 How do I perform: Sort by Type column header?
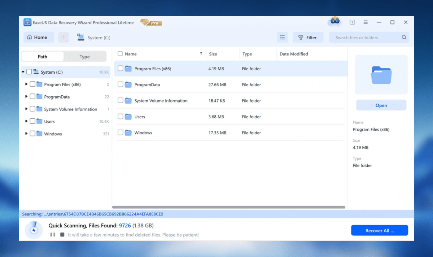(x=247, y=54)
